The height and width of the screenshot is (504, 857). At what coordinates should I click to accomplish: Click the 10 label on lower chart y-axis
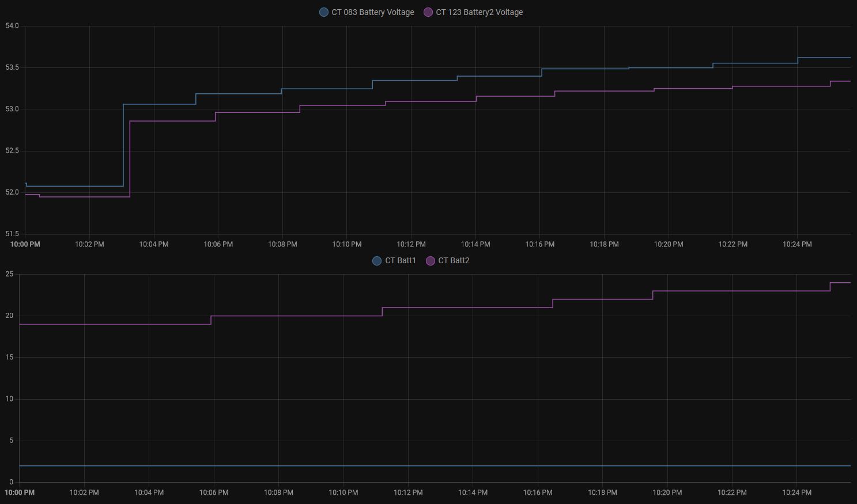pyautogui.click(x=9, y=399)
